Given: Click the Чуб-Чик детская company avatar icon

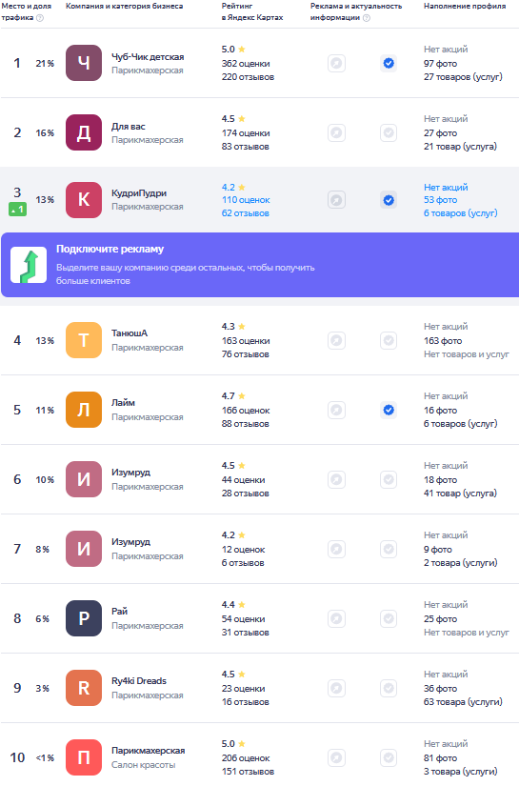Looking at the screenshot, I should point(84,63).
